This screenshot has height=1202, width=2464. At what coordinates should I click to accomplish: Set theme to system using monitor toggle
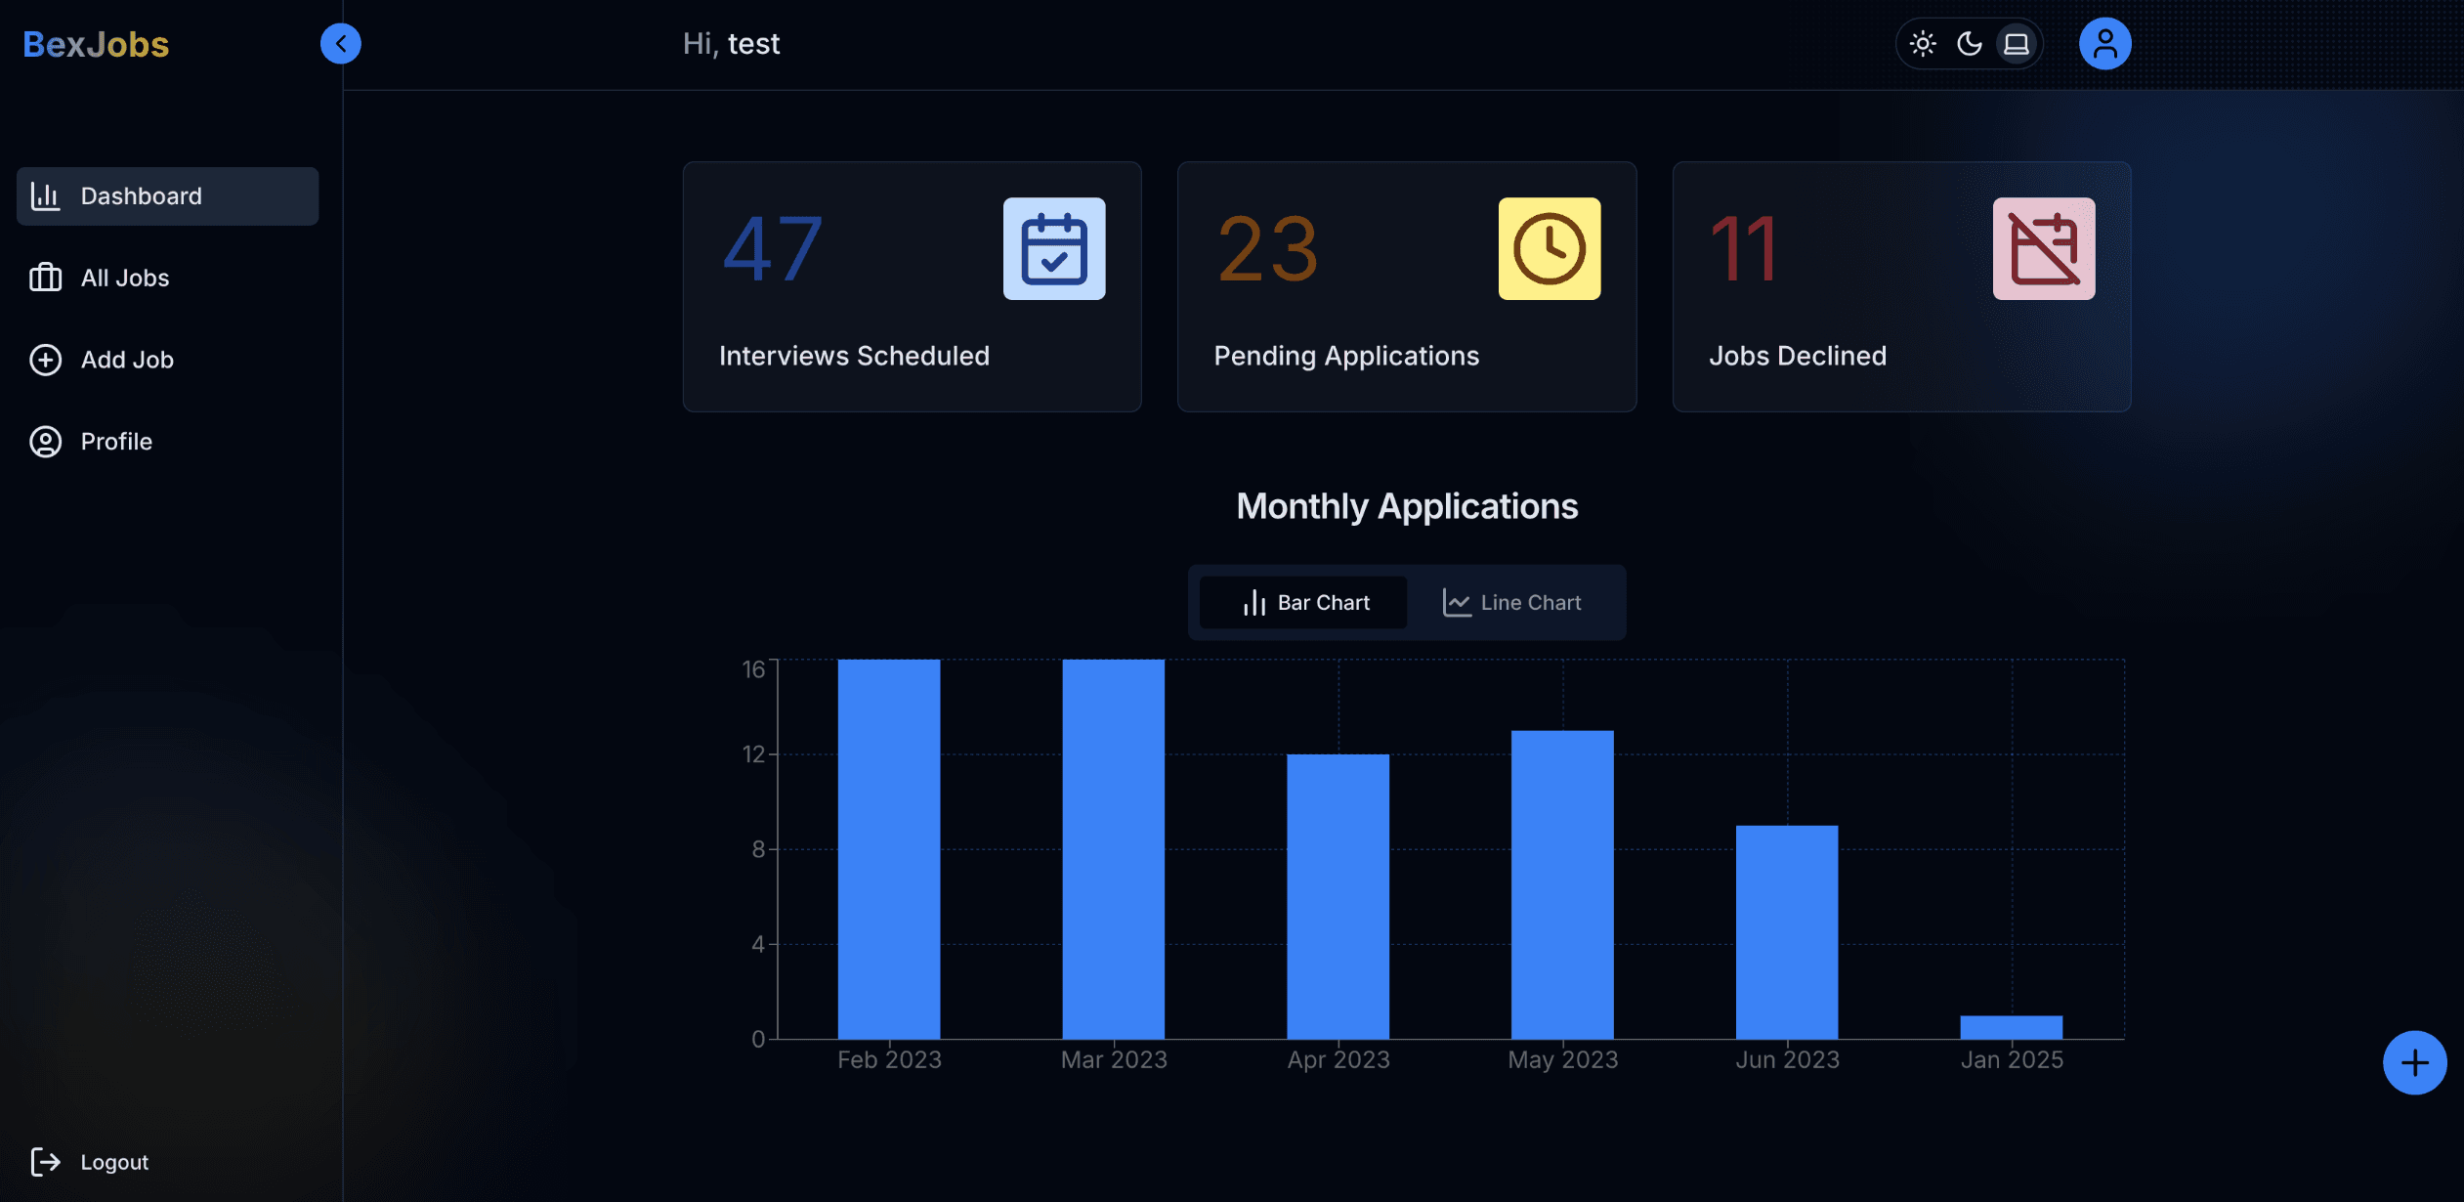pyautogui.click(x=2015, y=43)
